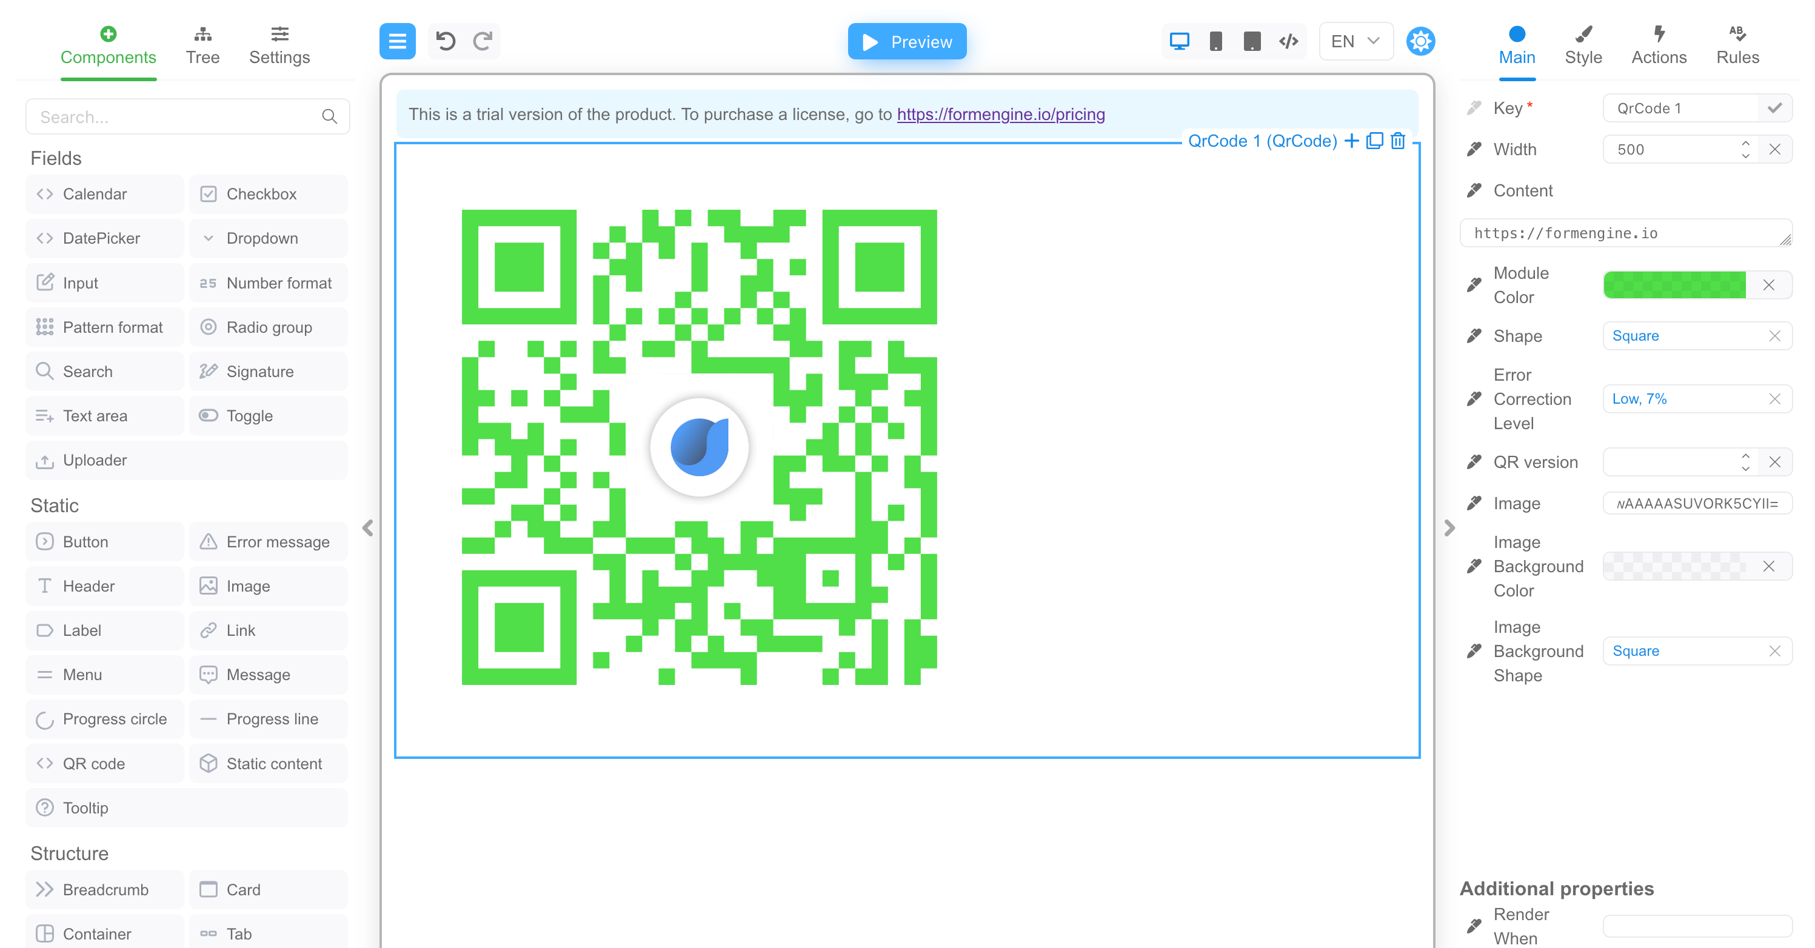Select the Progress circle component icon
Screen dimensions: 1815x948
(x=44, y=720)
